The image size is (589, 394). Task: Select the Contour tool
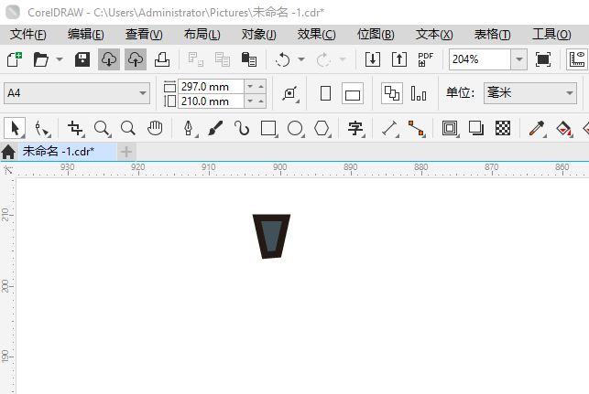coord(450,128)
